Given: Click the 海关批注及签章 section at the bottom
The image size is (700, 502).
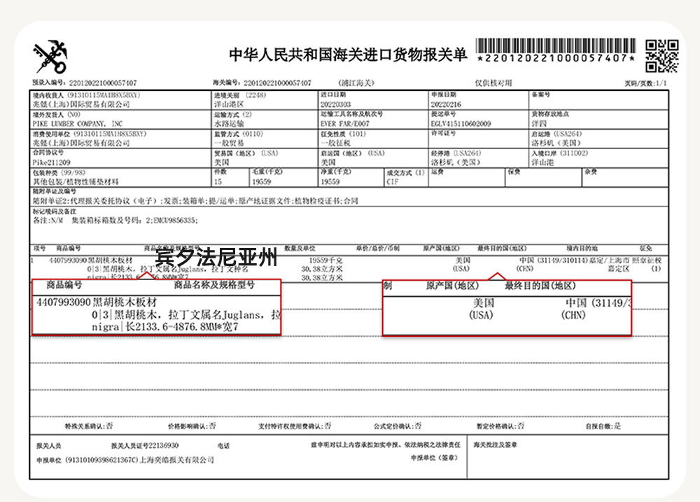Looking at the screenshot, I should pyautogui.click(x=496, y=445).
